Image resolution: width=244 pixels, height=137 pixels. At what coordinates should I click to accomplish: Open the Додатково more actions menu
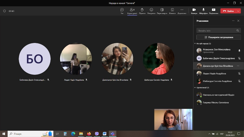point(182,10)
